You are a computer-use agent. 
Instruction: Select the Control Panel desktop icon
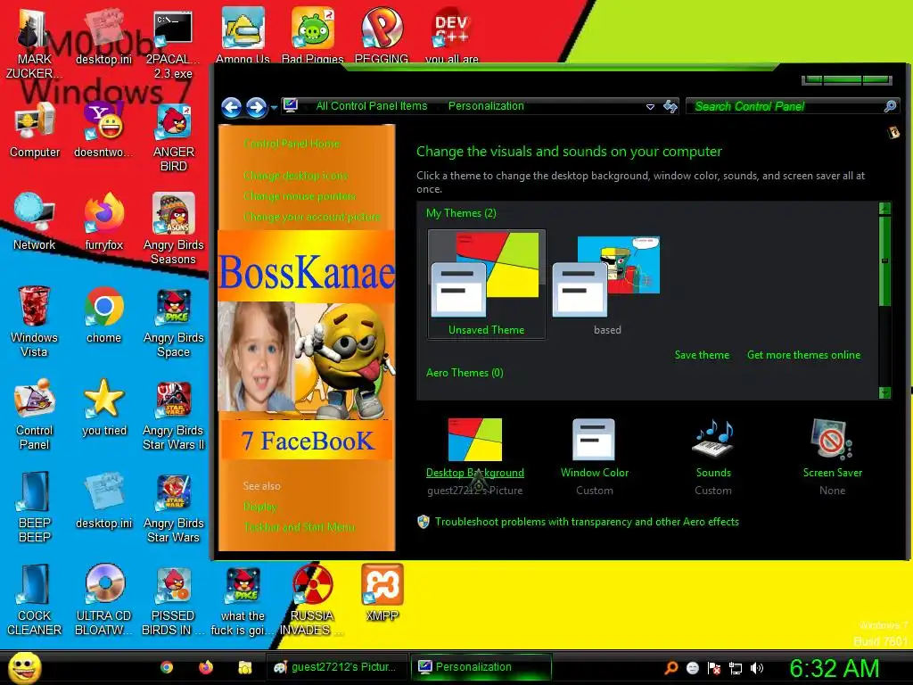point(35,414)
